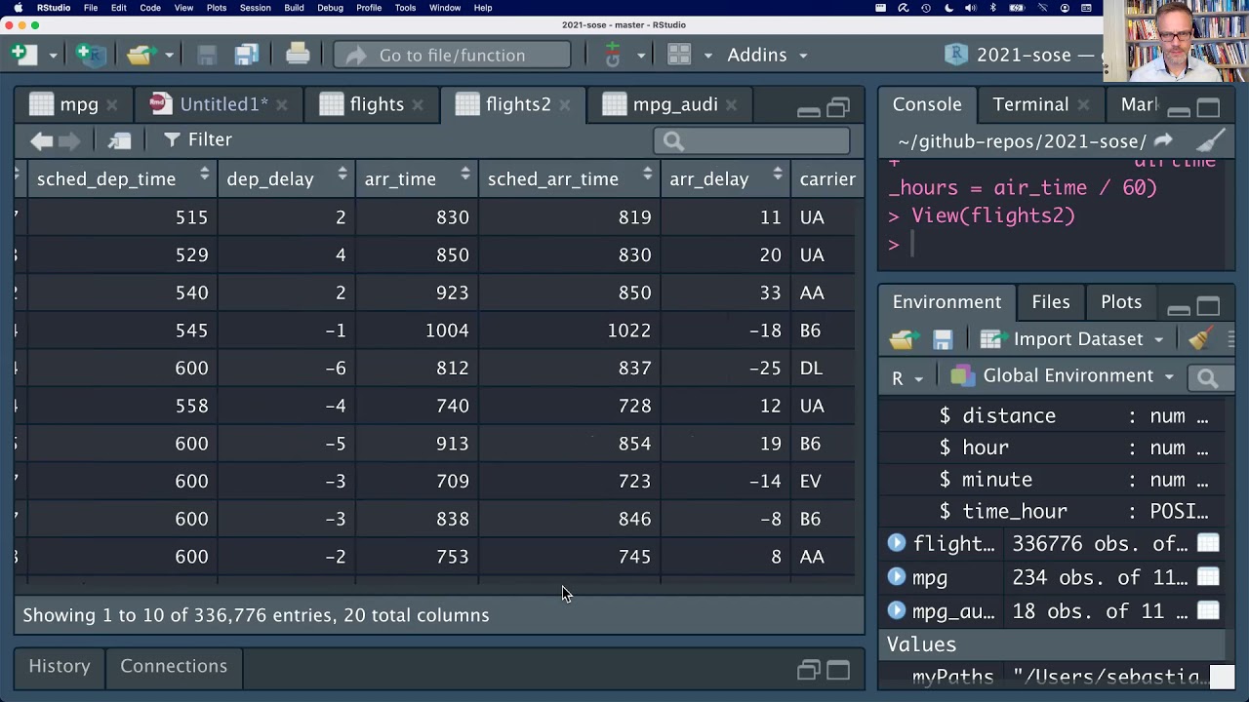Switch to the Files tab
The image size is (1249, 702).
coord(1051,302)
